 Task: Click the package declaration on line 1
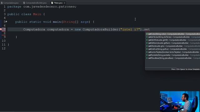pos(42,7)
